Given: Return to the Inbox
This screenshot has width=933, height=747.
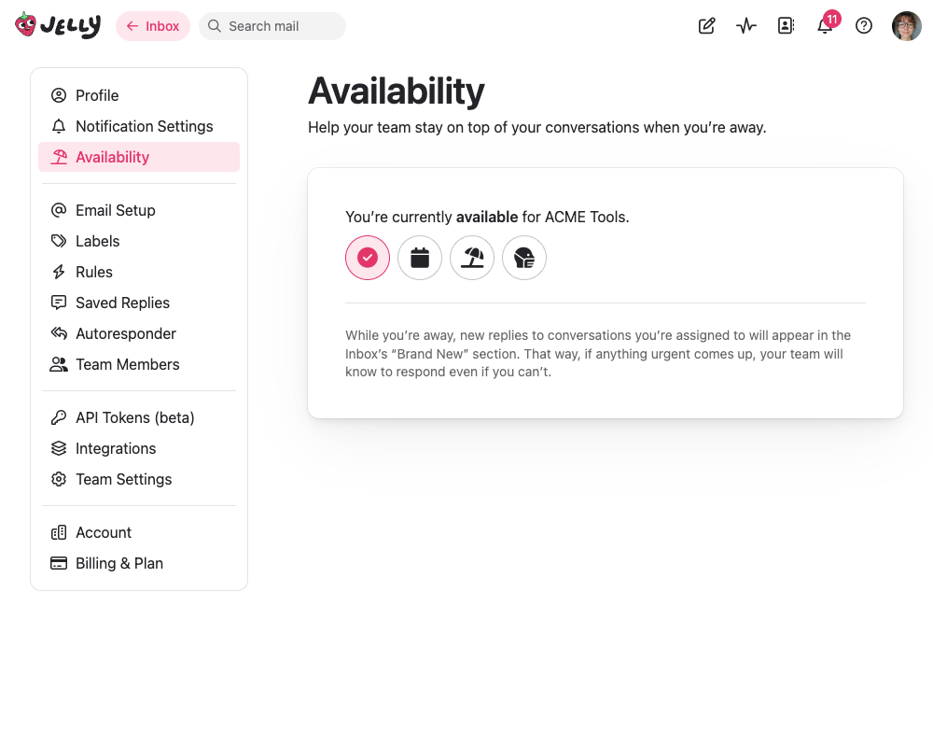Looking at the screenshot, I should [x=152, y=26].
